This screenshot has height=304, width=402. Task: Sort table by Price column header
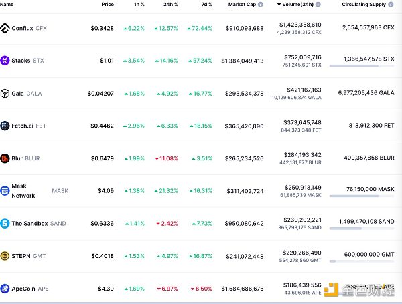pos(107,5)
